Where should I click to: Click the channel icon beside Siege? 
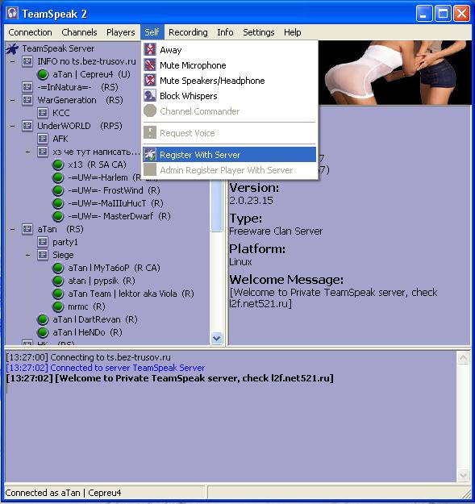43,255
